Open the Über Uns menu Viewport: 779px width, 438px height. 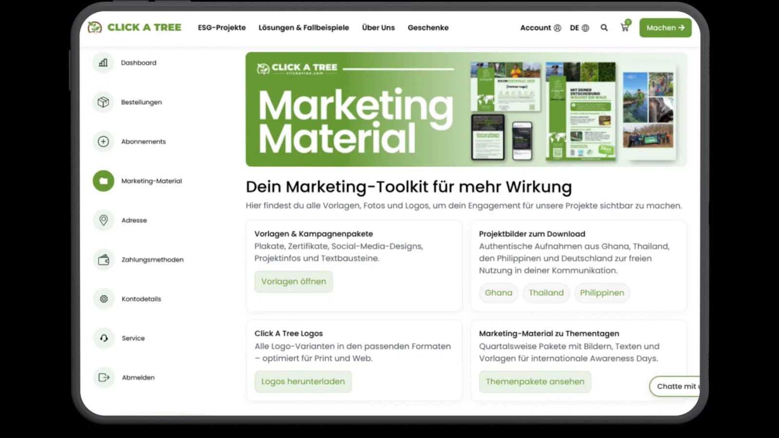[378, 28]
